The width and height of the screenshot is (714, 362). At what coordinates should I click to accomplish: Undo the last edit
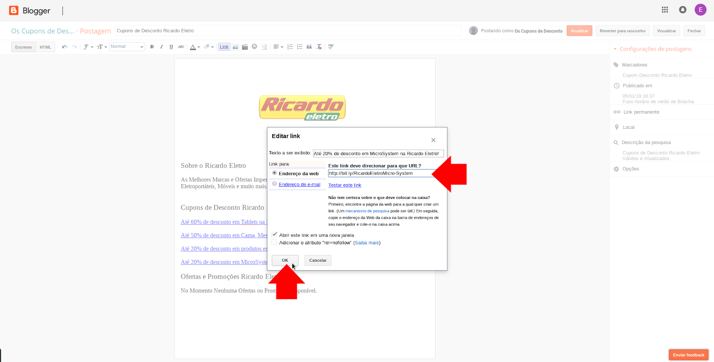coord(65,47)
